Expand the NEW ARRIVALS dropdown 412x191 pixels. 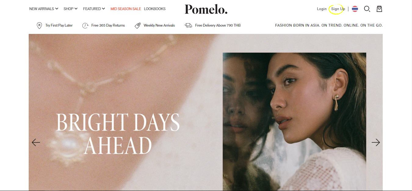(44, 9)
